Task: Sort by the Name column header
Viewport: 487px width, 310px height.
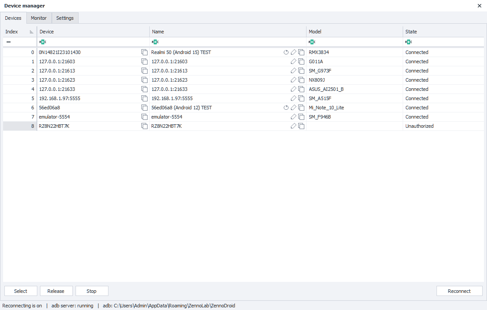Action: [228, 32]
